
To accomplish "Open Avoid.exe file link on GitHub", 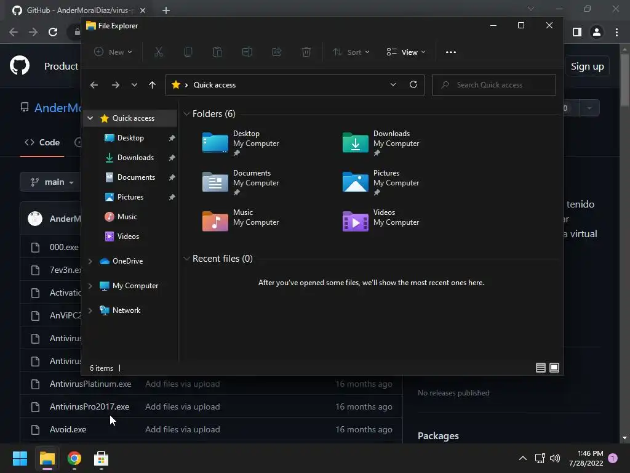I will coord(68,429).
